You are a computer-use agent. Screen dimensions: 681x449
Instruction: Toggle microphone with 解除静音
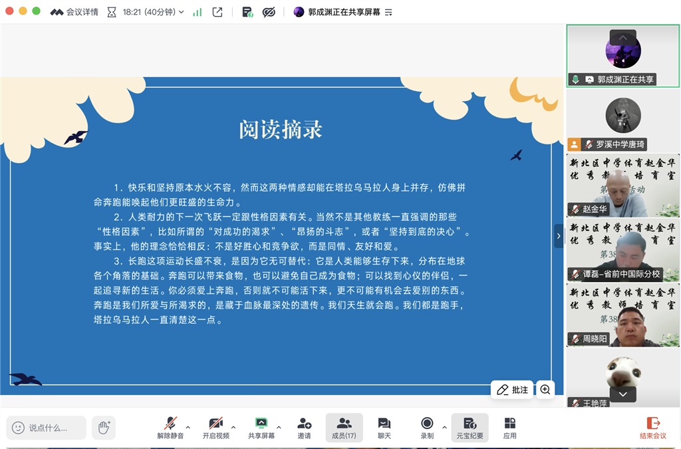pos(170,428)
